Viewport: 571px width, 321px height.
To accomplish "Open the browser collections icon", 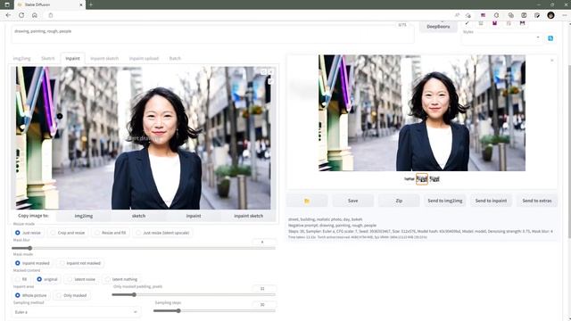I will pos(511,15).
